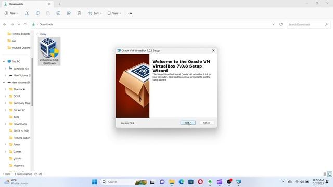Select the Downloads tab

pos(27,4)
